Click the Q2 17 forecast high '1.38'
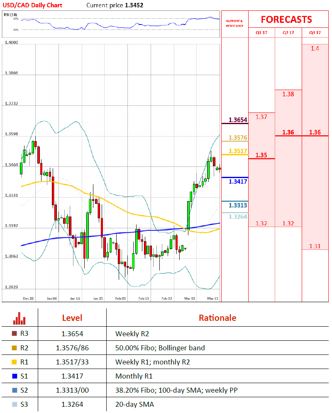This screenshot has width=332, height=413. point(288,94)
